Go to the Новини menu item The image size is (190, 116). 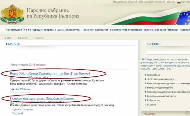coord(173,30)
